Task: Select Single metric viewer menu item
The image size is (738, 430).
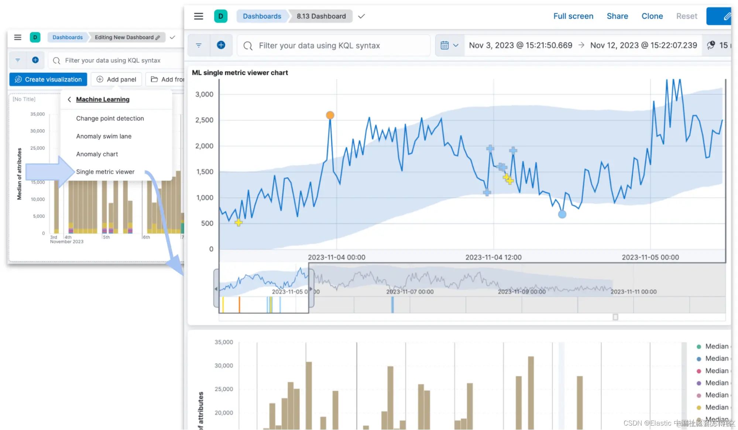Action: (105, 172)
